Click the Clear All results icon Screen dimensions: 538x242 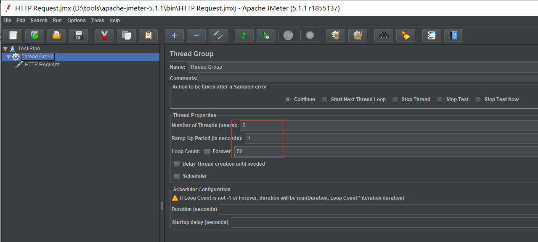coord(358,35)
